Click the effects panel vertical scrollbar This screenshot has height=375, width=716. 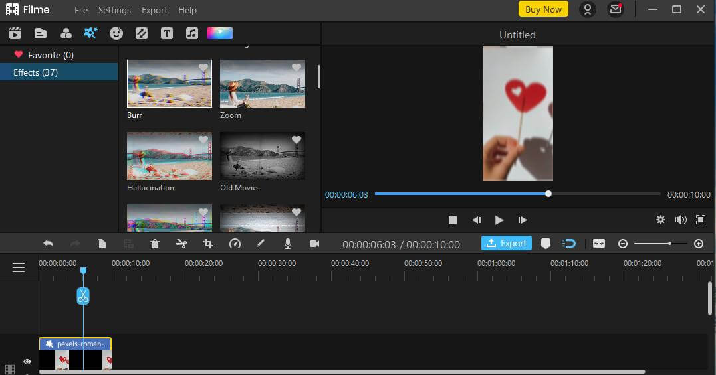pyautogui.click(x=318, y=76)
